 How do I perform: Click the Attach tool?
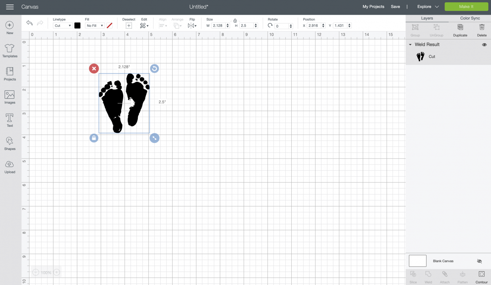coord(445,277)
